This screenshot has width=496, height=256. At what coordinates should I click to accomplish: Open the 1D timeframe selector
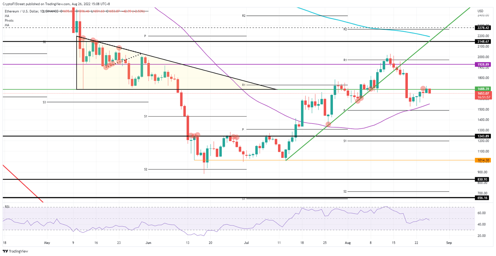pos(42,11)
